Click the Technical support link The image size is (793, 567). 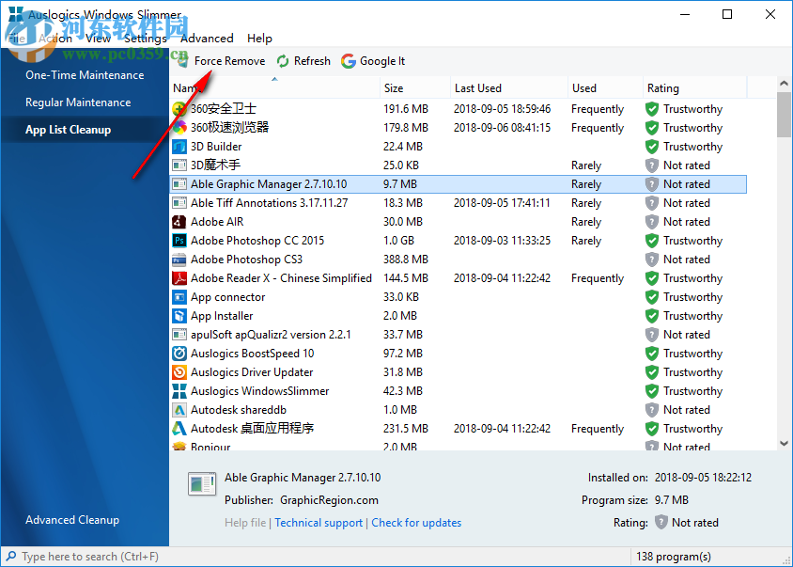coord(319,522)
